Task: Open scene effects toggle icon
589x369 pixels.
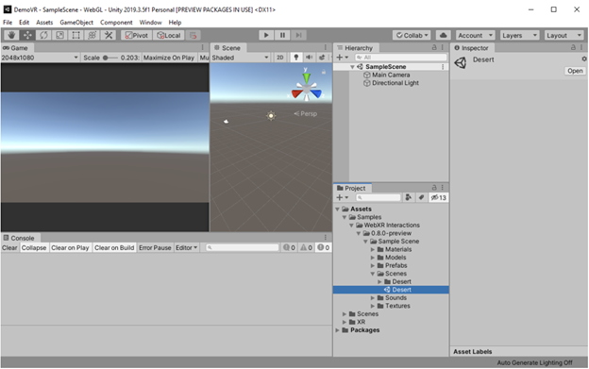Action: [x=322, y=58]
